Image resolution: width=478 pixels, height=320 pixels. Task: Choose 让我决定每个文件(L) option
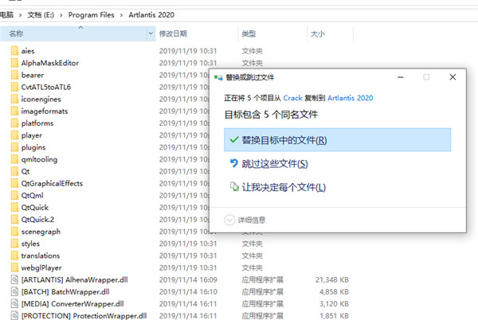click(x=338, y=187)
